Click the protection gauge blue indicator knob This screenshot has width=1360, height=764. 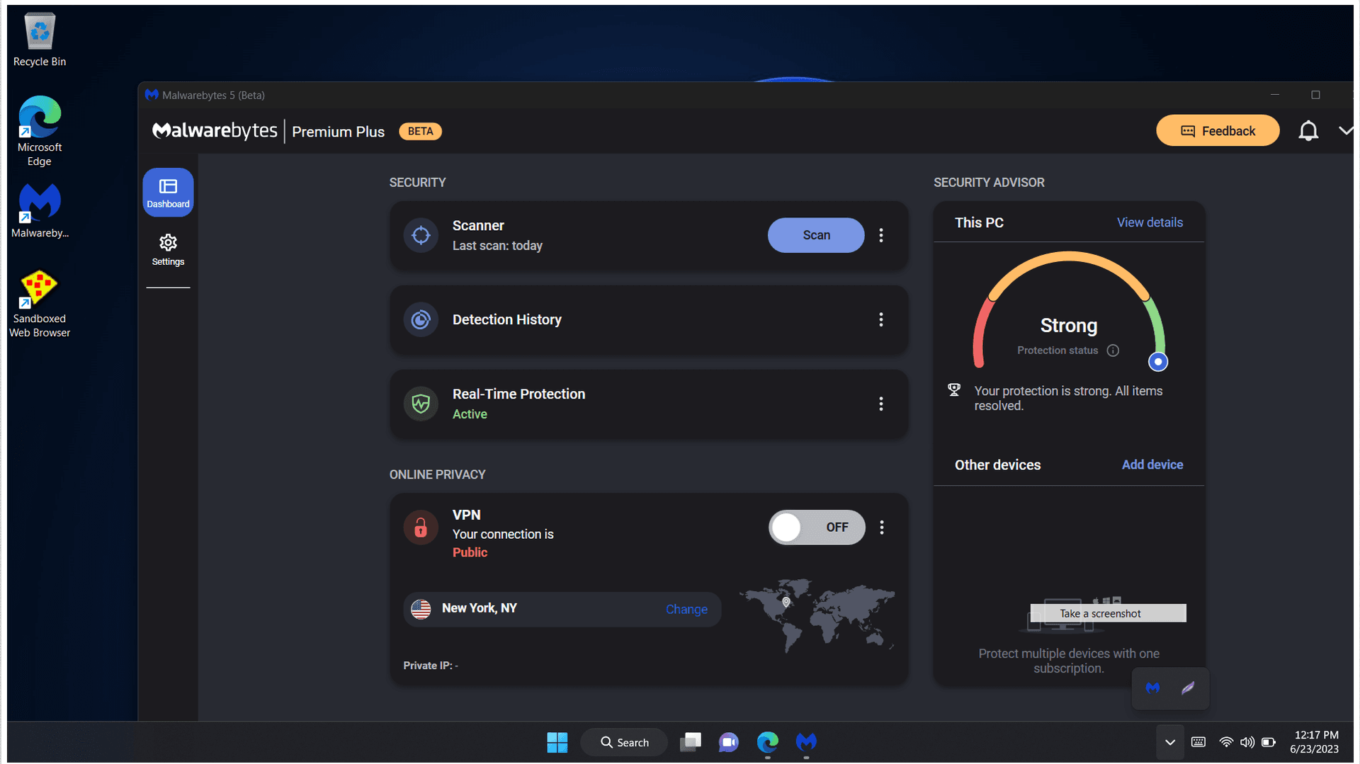1158,362
